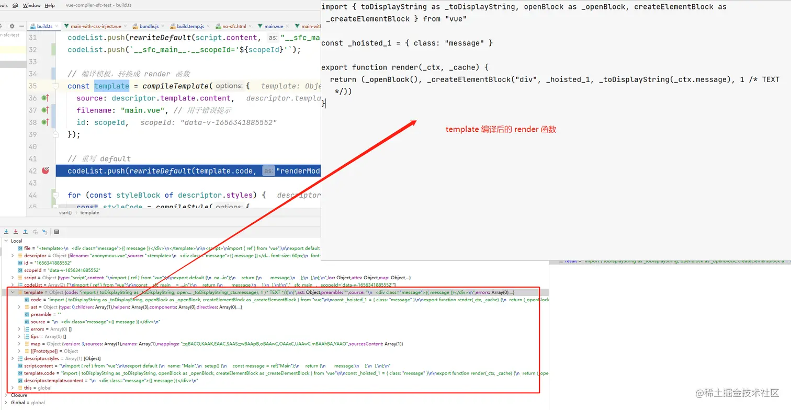The image size is (791, 410).
Task: Close the main.vue tab
Action: pos(287,26)
